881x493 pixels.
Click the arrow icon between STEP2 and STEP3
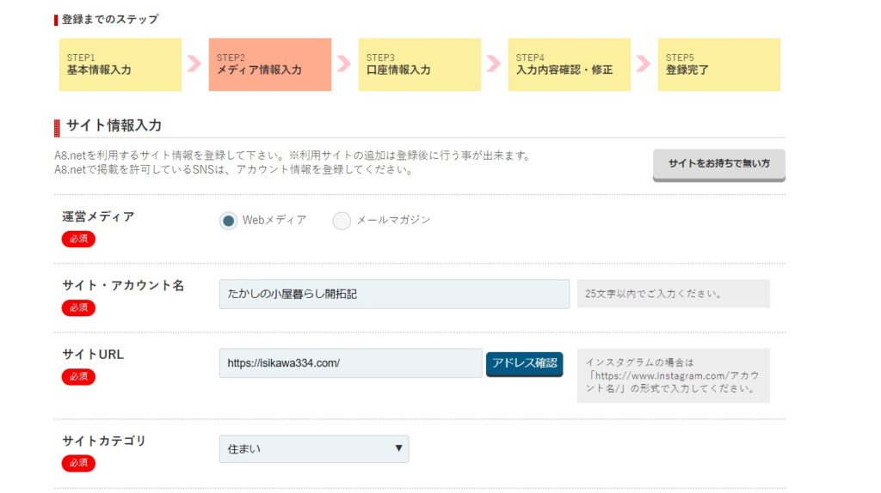[x=344, y=64]
